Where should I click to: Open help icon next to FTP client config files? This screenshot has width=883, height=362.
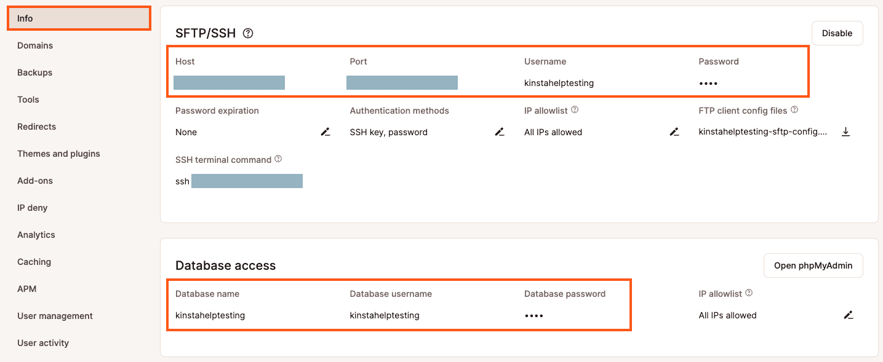pyautogui.click(x=794, y=110)
